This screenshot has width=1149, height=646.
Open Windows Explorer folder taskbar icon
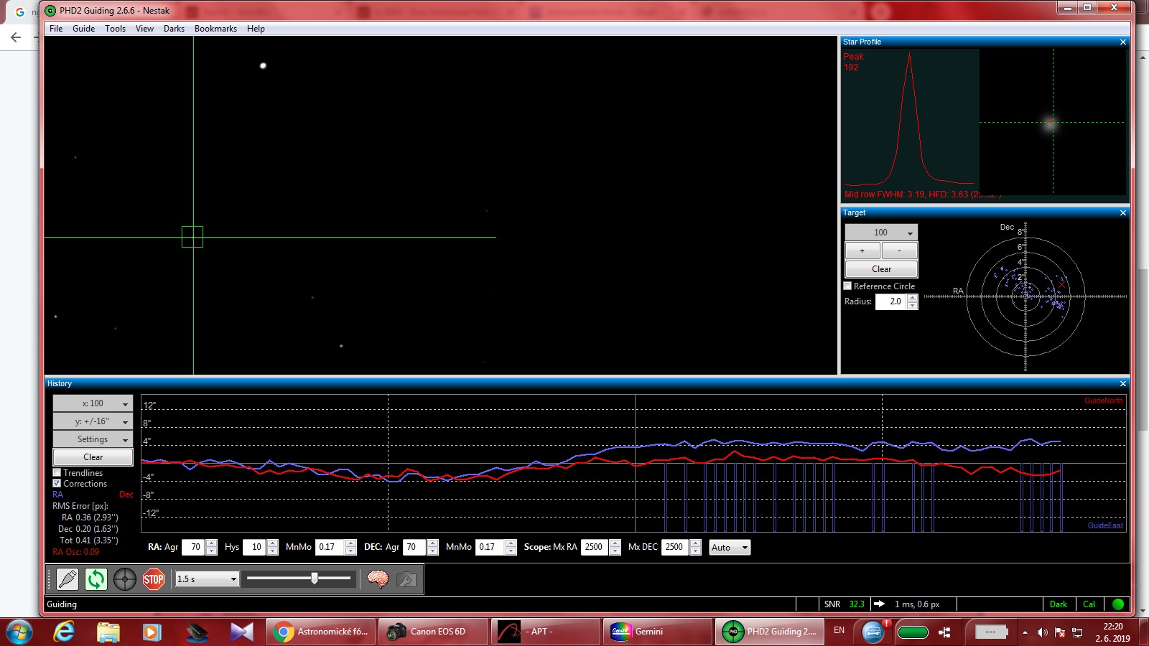pos(108,632)
